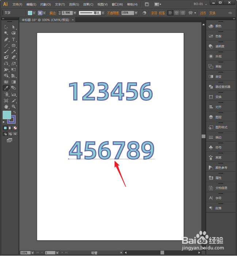Open the 文件(F) menu
This screenshot has height=256, width=237.
17,4
